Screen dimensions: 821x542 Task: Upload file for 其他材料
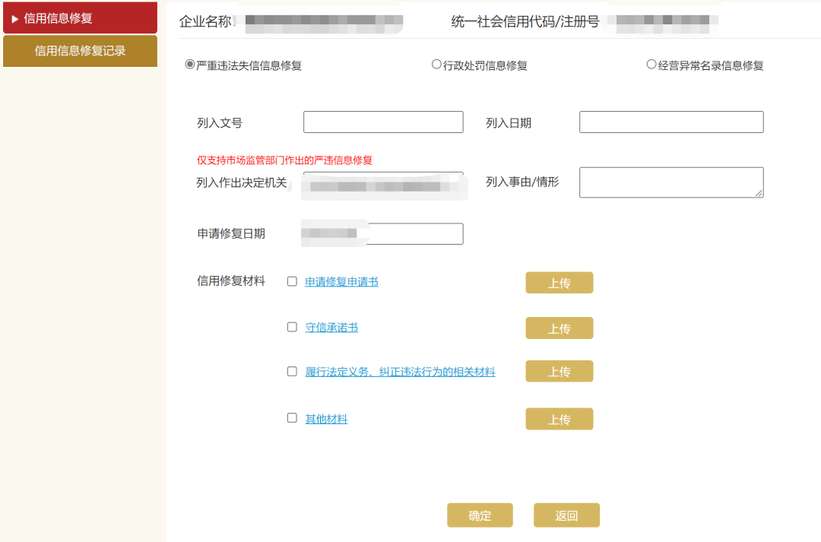pos(559,419)
